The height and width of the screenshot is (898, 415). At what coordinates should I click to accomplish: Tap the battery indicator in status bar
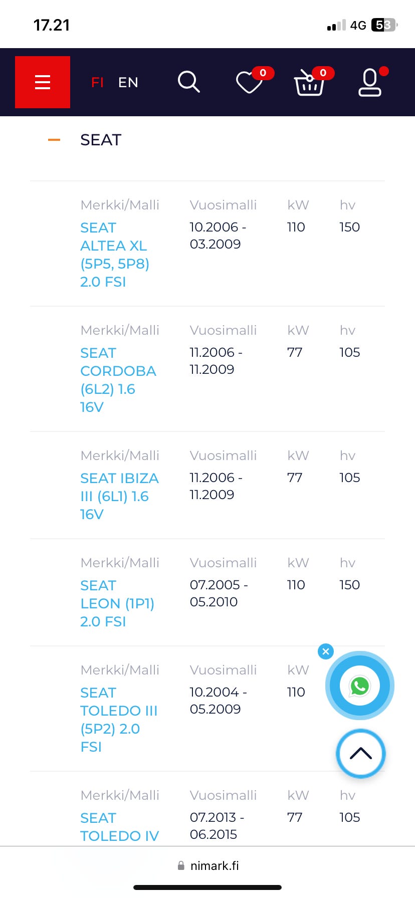point(384,25)
